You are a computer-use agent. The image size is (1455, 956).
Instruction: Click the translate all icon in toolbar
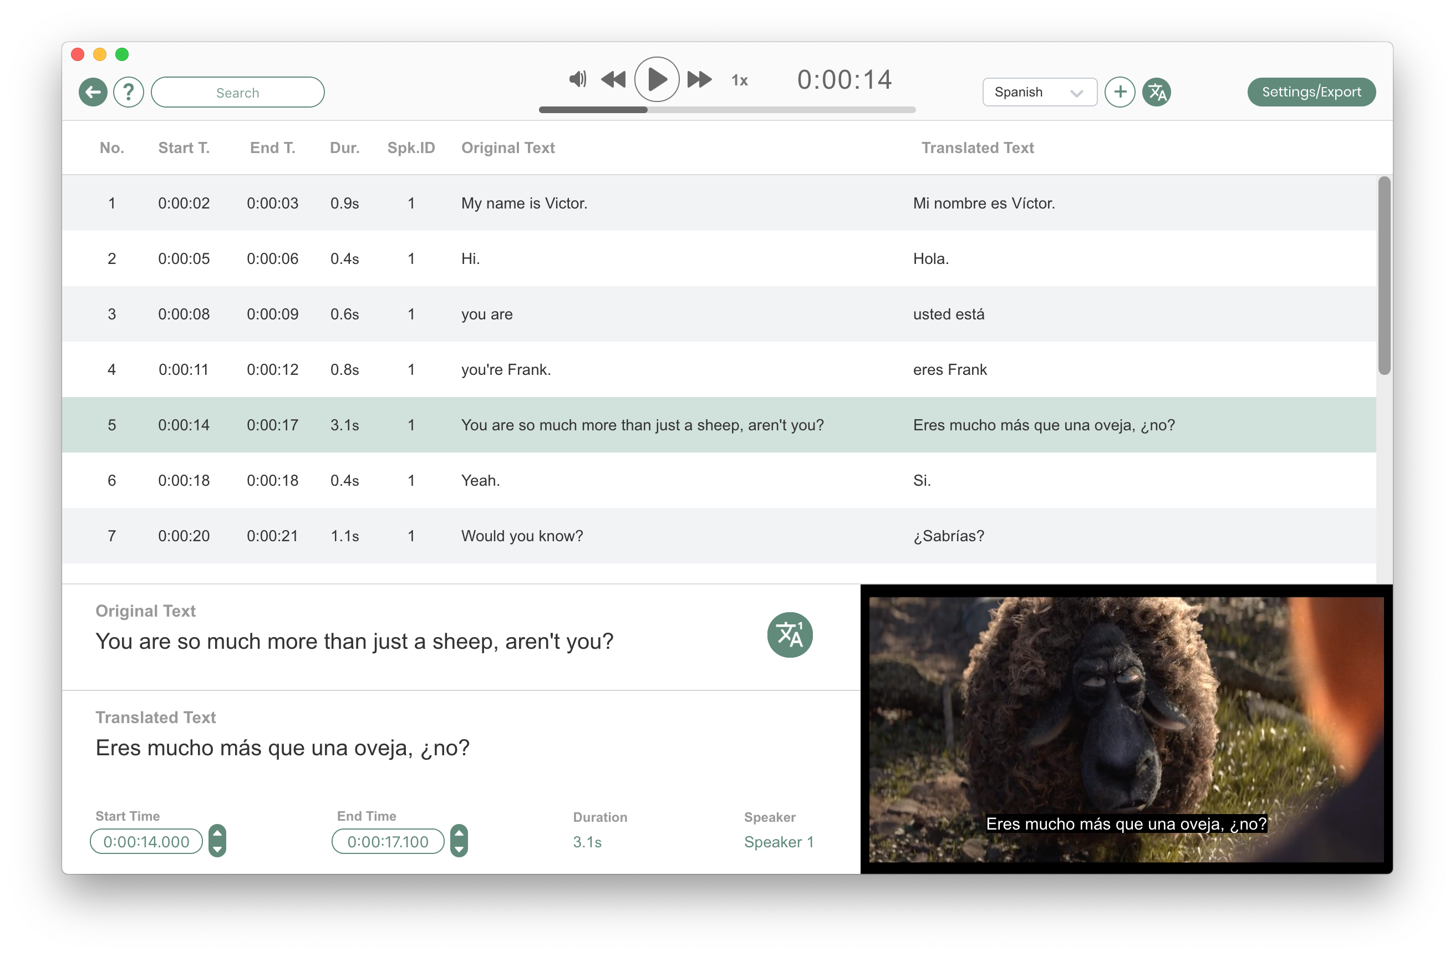click(x=1157, y=92)
